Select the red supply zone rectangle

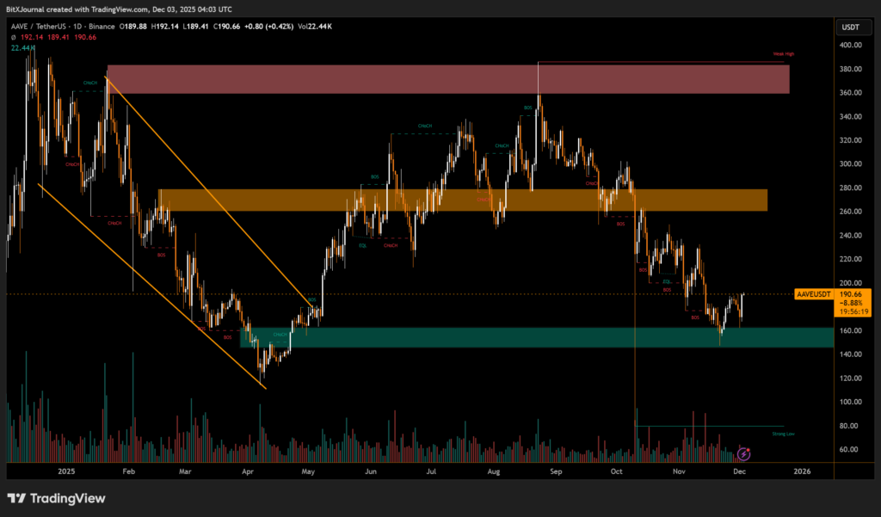[x=447, y=79]
